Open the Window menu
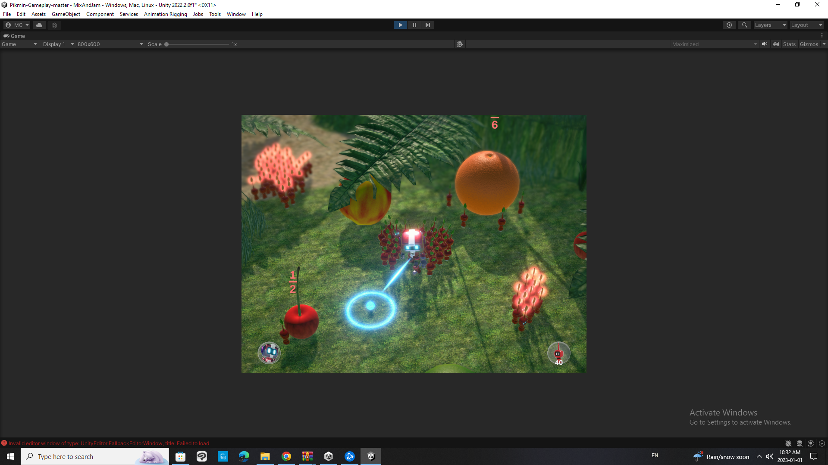 coord(236,14)
